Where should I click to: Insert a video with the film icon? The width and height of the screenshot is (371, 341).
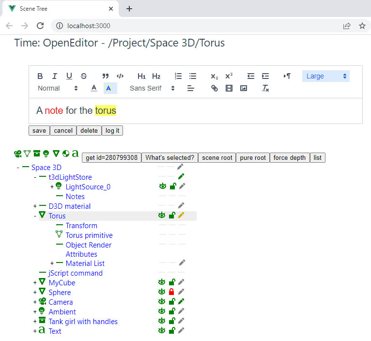(229, 88)
